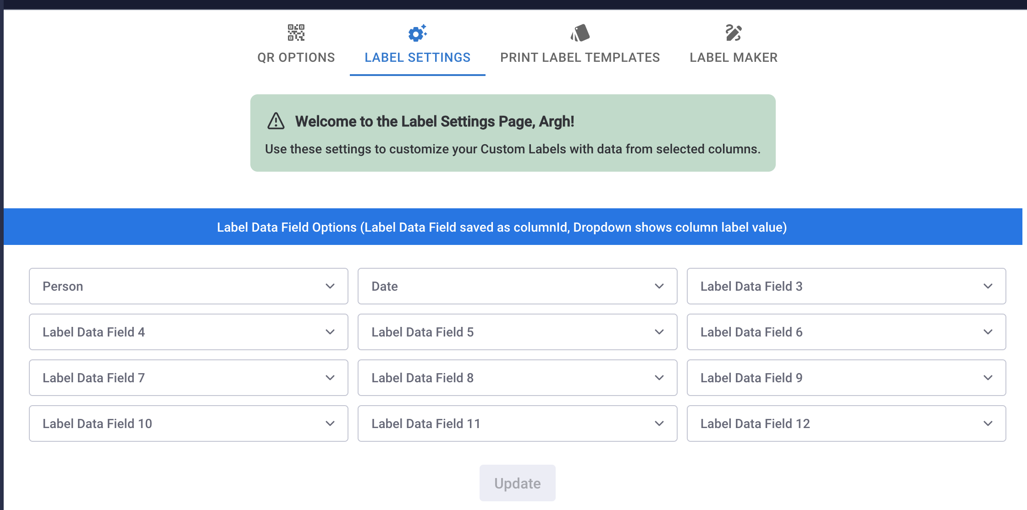Click the tags icon above Print Label Templates
The image size is (1027, 510).
(580, 33)
